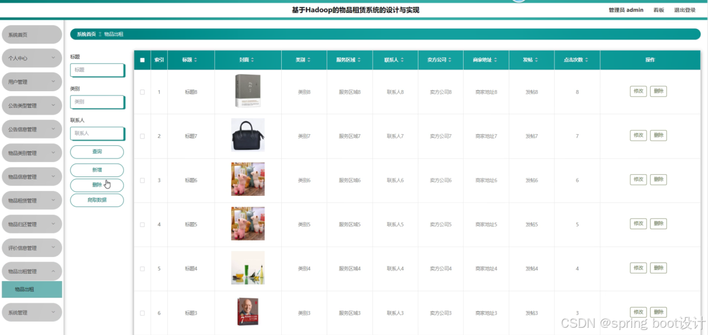Click 删除 for row 标题6
Viewport: 708px width, 335px height.
(x=658, y=180)
